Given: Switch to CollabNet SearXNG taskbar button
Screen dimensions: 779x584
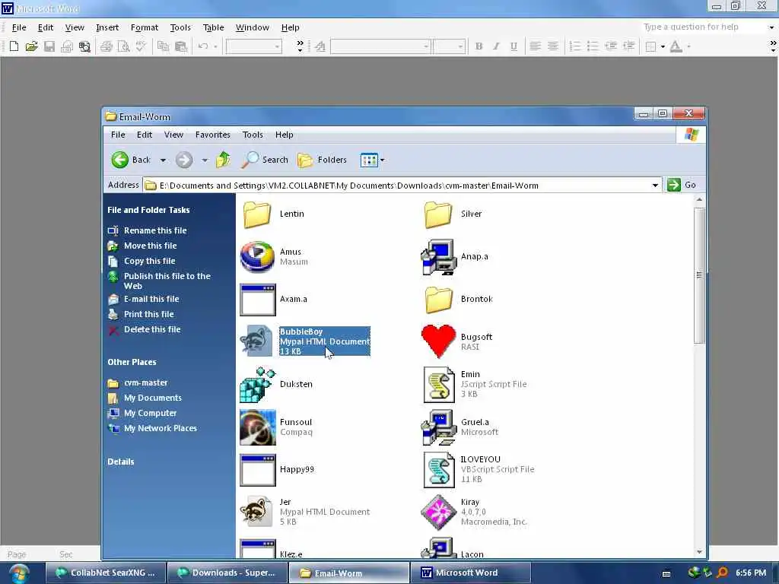Looking at the screenshot, I should pos(106,573).
